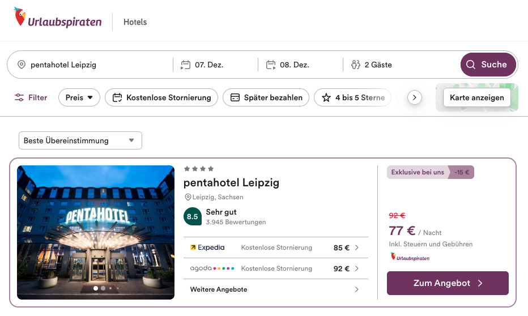Click the location pin icon in search
The width and height of the screenshot is (528, 316).
click(x=22, y=65)
